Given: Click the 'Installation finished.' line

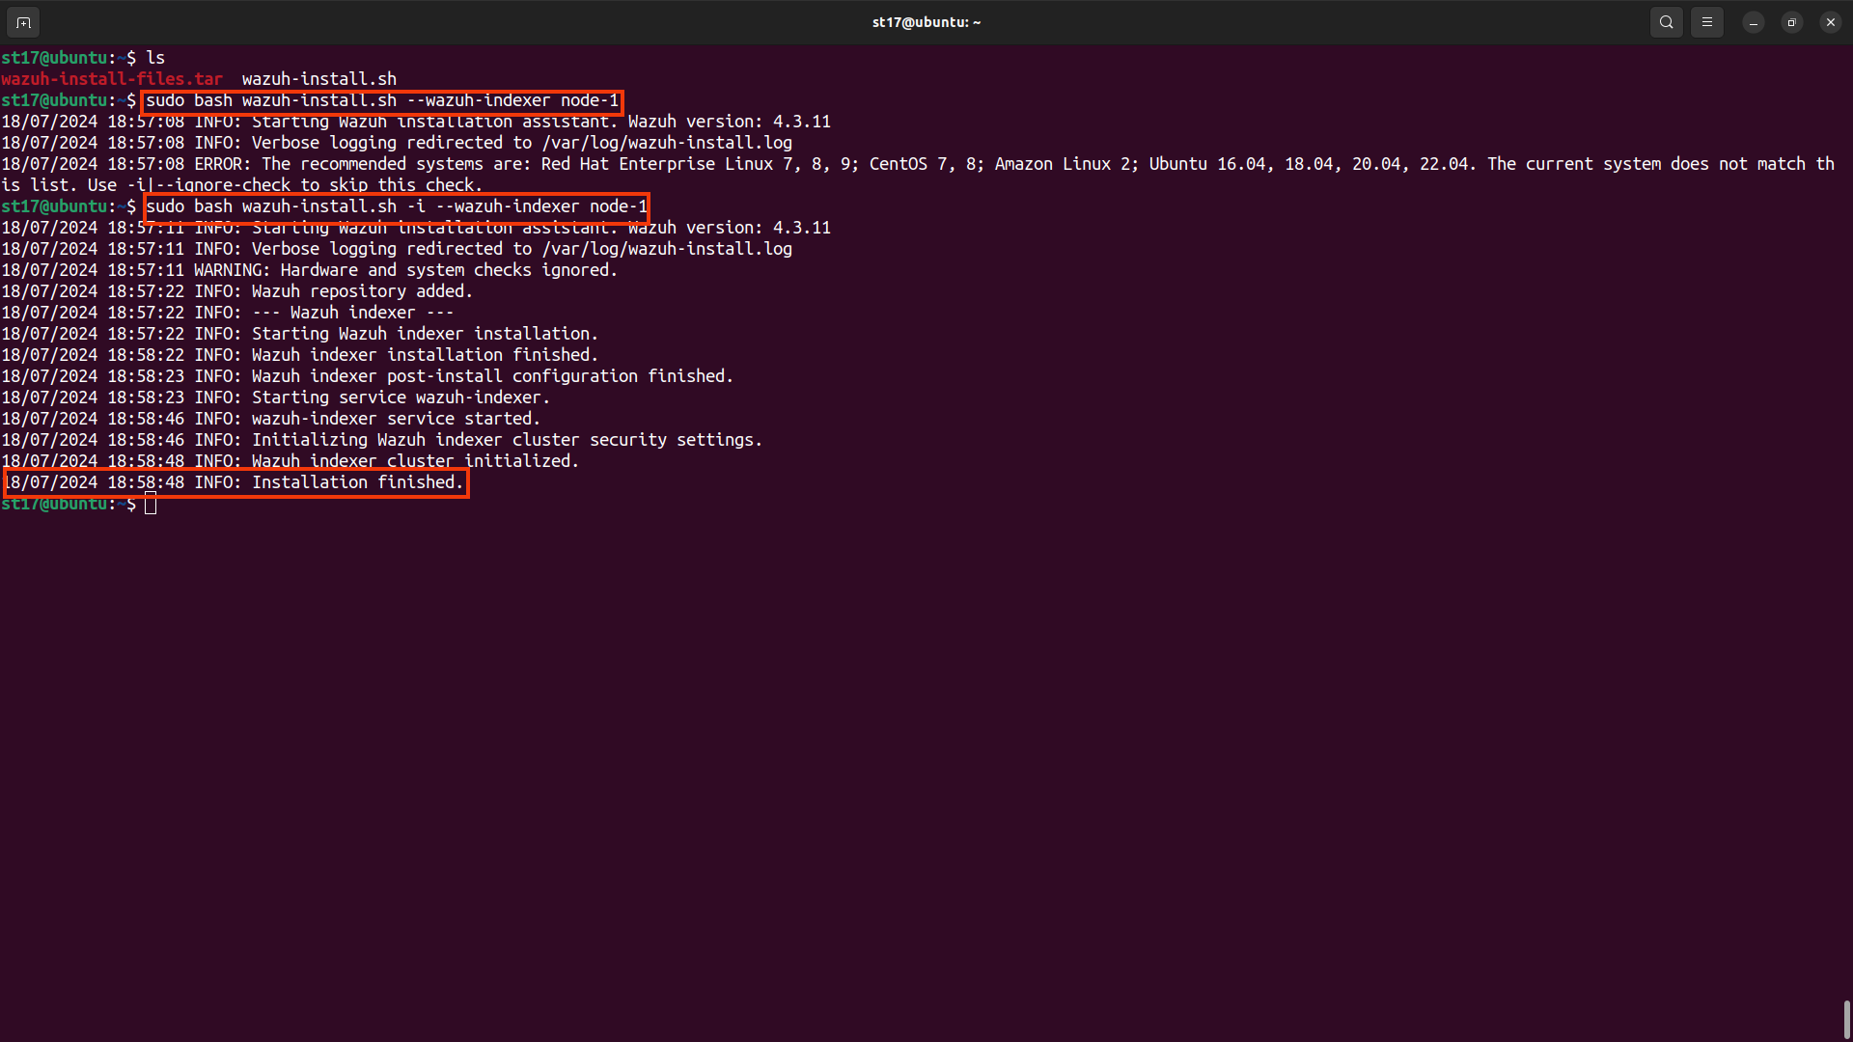Looking at the screenshot, I should (233, 482).
